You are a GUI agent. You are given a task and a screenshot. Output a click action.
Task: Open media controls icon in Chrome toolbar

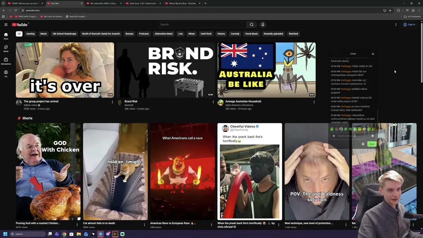(x=407, y=10)
